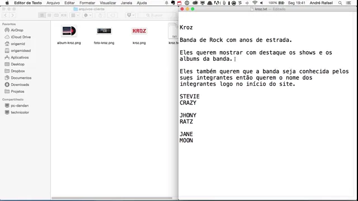
Task: Open the Notification Center list icon
Action: (348, 3)
